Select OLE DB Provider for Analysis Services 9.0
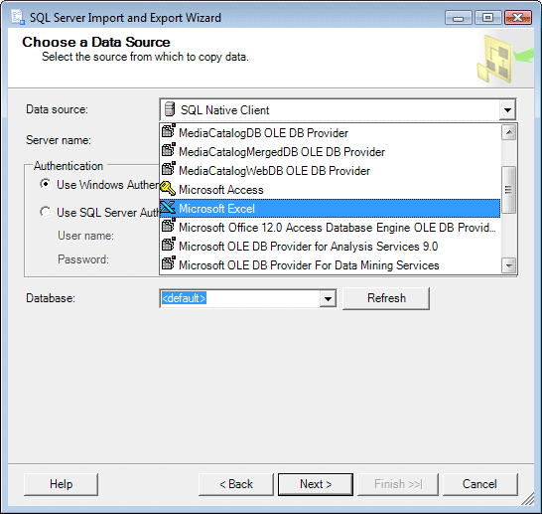The width and height of the screenshot is (542, 514). pos(330,247)
